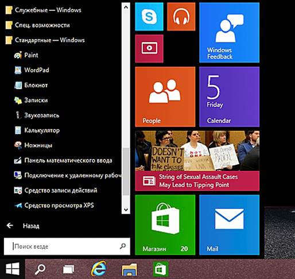Click the scrollbar up arrow
The height and width of the screenshot is (279, 295).
pyautogui.click(x=126, y=7)
